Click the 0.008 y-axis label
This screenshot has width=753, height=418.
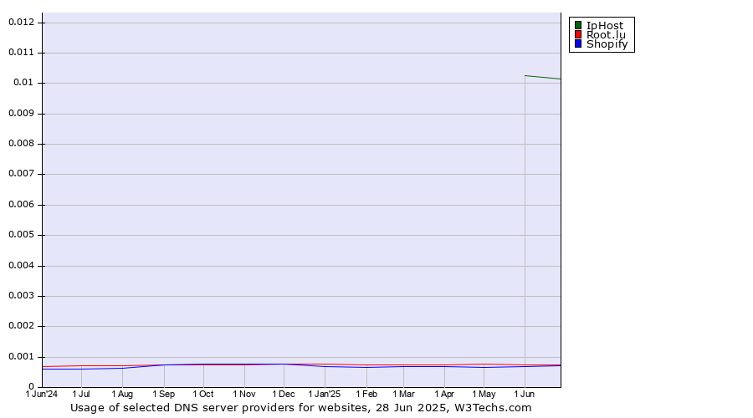(x=21, y=144)
